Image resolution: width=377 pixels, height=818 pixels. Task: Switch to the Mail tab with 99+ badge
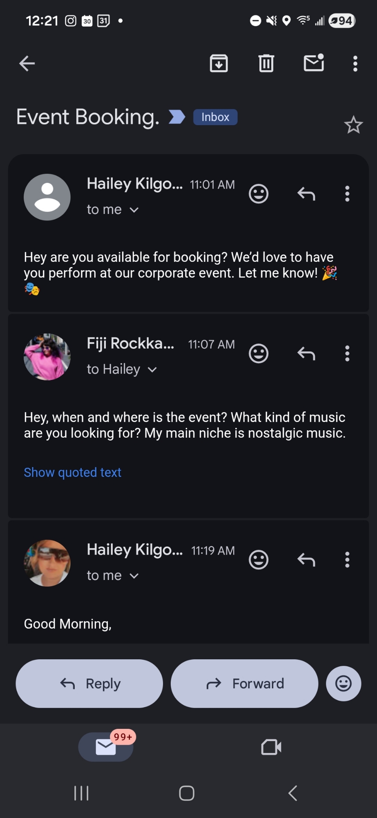click(x=106, y=747)
